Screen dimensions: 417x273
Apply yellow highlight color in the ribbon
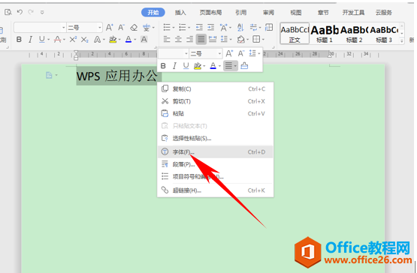pyautogui.click(x=113, y=40)
